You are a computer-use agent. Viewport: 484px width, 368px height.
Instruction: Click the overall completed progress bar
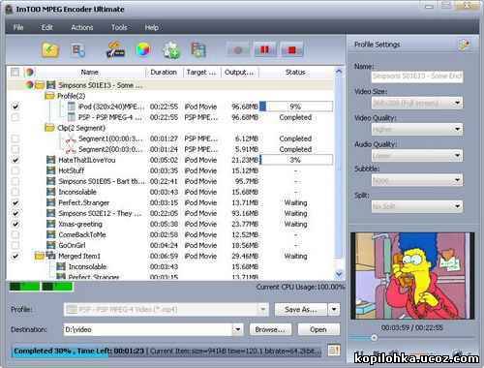click(166, 351)
